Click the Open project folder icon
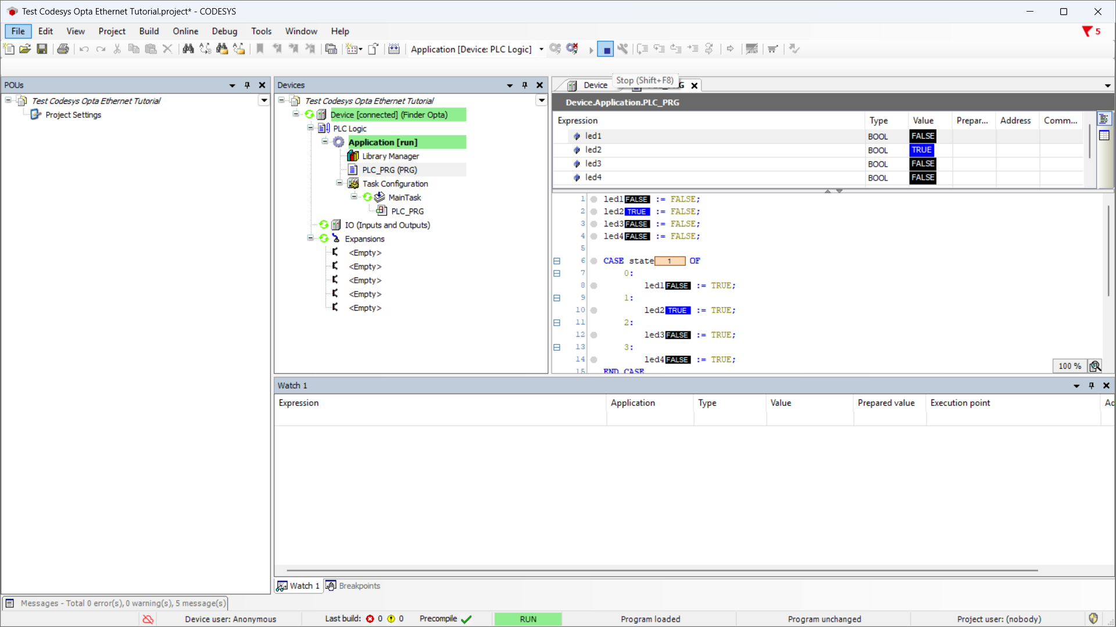The height and width of the screenshot is (627, 1116). pos(25,49)
